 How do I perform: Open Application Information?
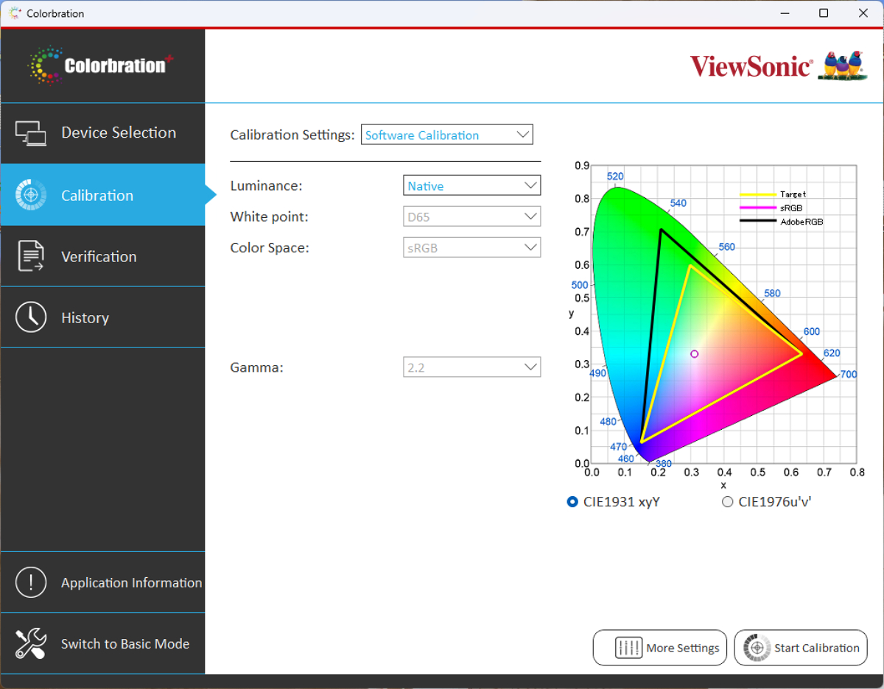click(x=102, y=582)
